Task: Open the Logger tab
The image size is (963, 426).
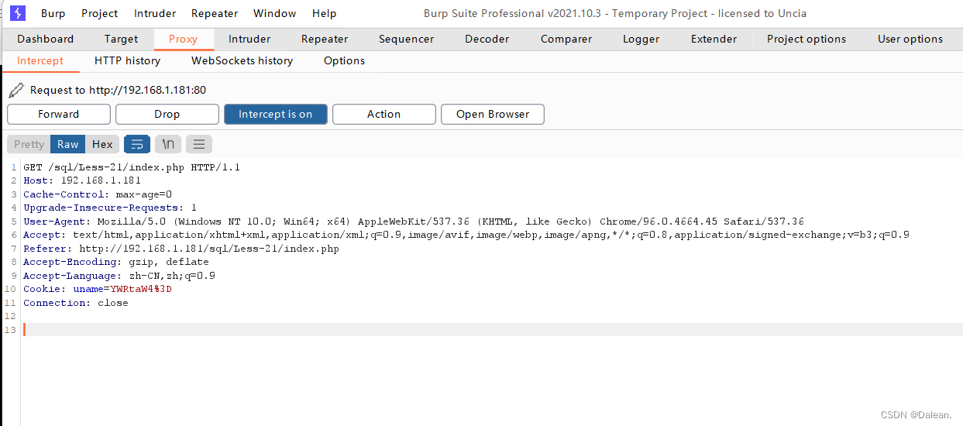Action: (x=641, y=39)
